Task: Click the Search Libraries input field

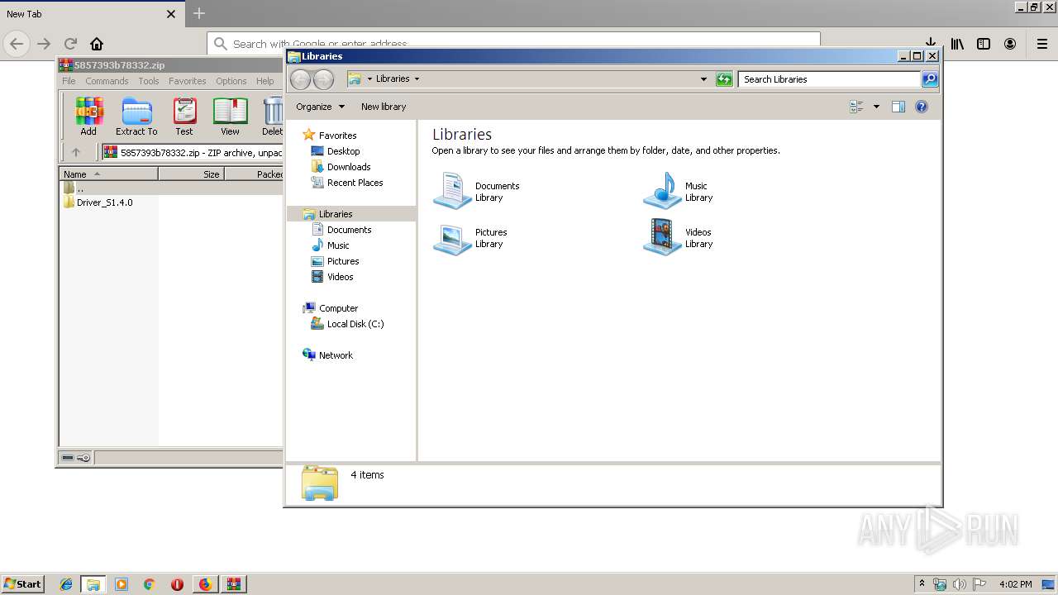Action: (829, 79)
